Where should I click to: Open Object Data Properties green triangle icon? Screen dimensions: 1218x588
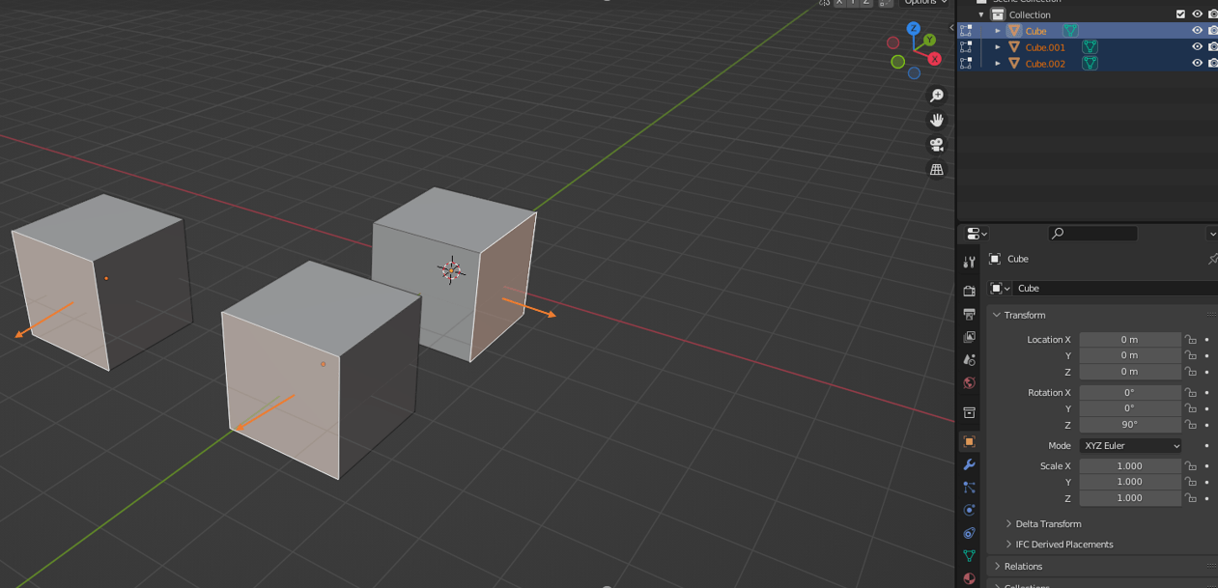(969, 555)
